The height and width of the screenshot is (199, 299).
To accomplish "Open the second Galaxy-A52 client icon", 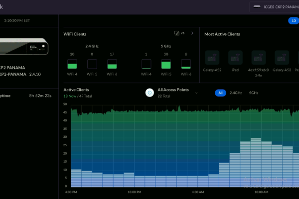I will [282, 58].
